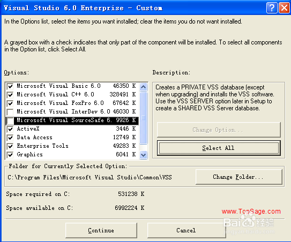Click the VSS description text

tap(215, 98)
